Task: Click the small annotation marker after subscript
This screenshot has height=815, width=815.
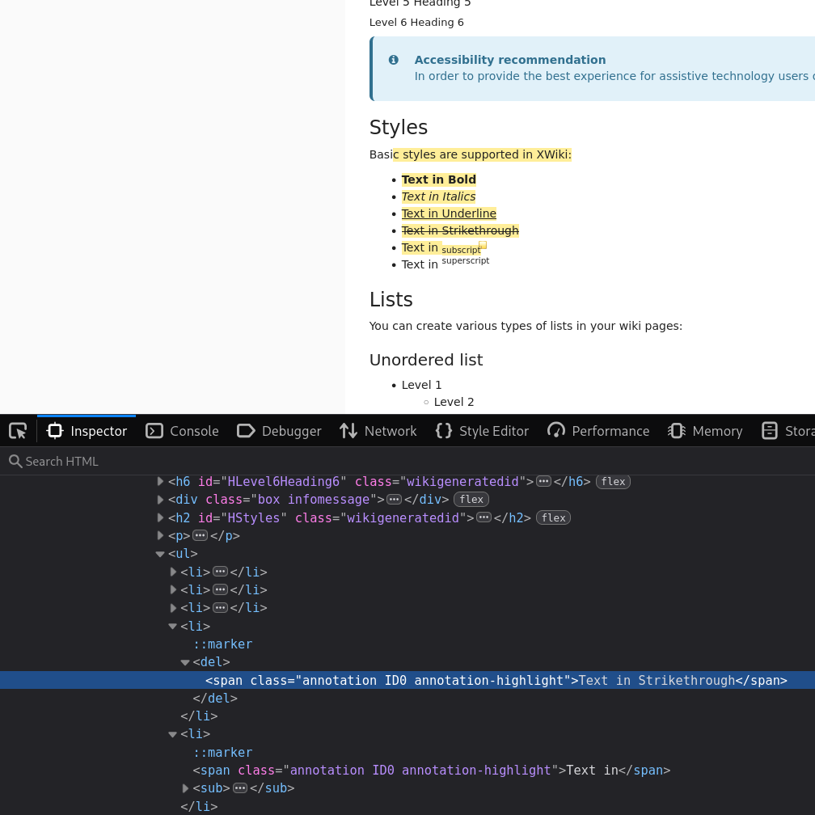Action: (x=483, y=244)
